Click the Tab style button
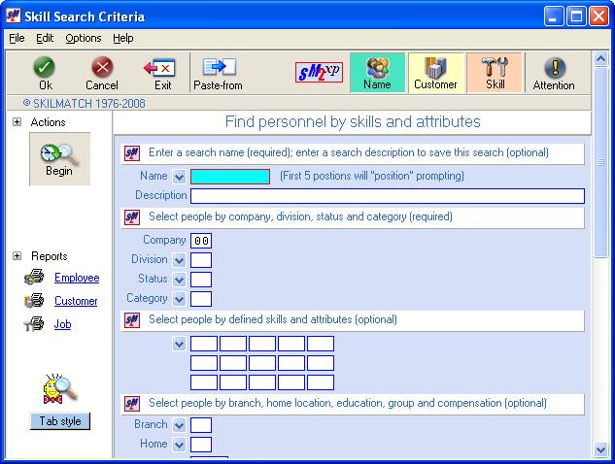This screenshot has height=464, width=615. (x=60, y=421)
